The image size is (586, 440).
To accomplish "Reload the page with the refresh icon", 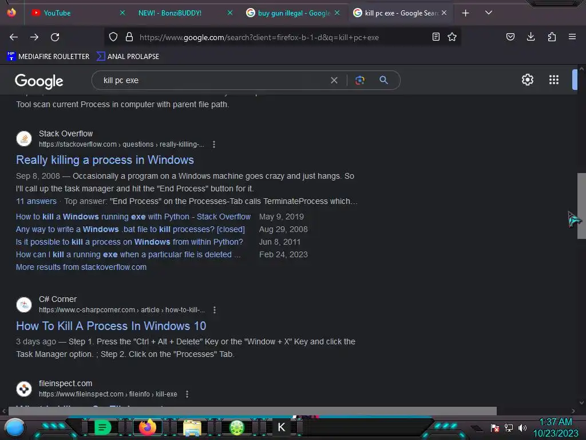I will 55,37.
